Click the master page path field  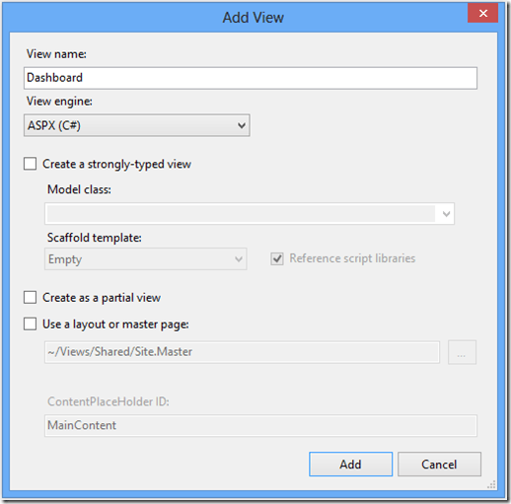242,352
